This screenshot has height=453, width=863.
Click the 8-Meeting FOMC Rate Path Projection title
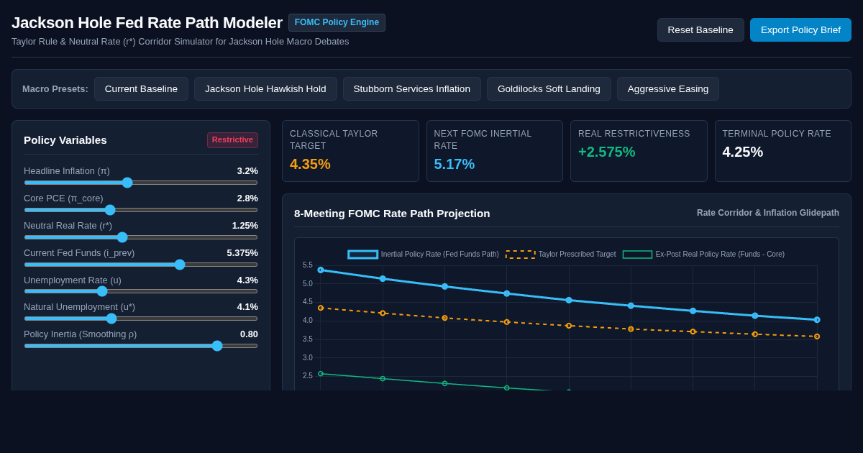(392, 214)
